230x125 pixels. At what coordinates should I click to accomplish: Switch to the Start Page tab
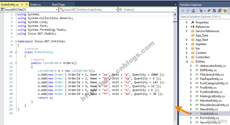58,5
